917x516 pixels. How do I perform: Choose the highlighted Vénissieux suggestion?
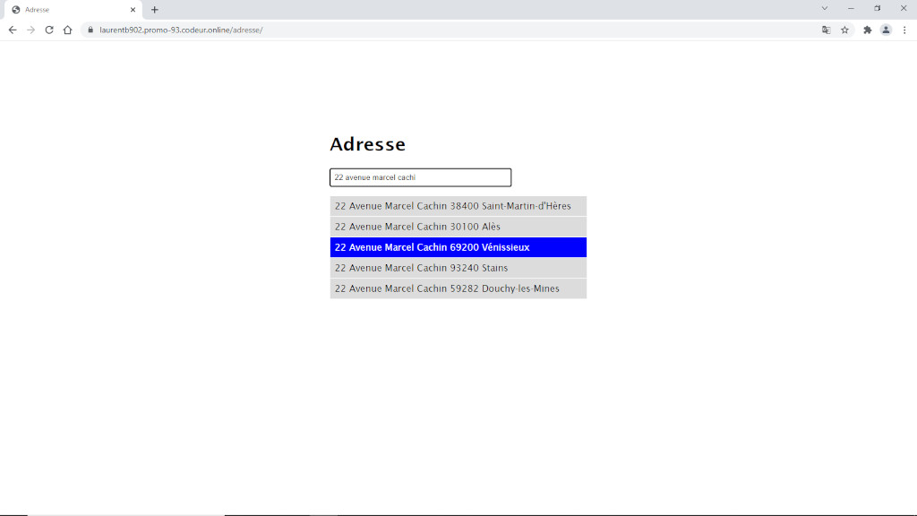[x=458, y=246]
